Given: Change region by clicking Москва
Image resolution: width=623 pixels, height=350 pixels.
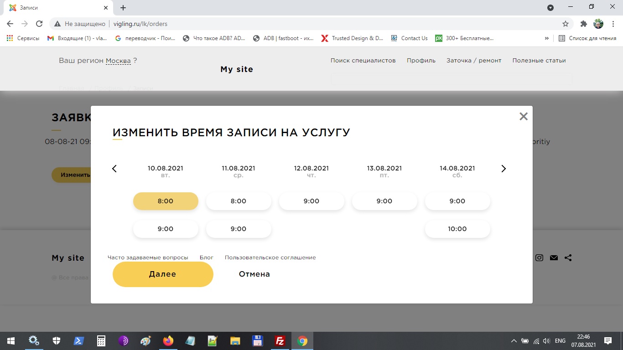Looking at the screenshot, I should (118, 61).
